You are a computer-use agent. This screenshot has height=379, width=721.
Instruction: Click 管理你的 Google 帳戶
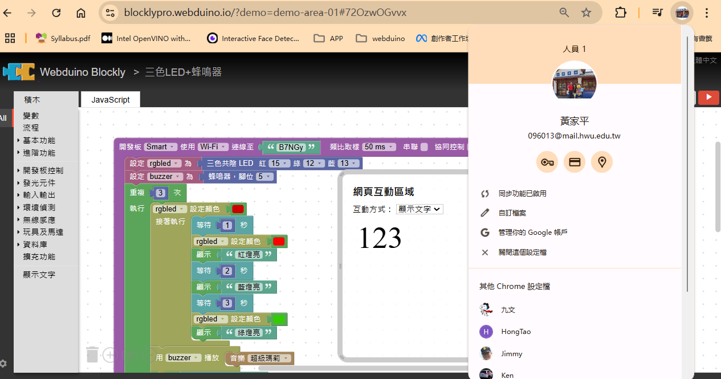[532, 233]
